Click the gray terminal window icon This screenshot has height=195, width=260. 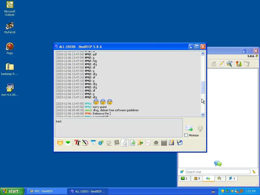point(164,143)
